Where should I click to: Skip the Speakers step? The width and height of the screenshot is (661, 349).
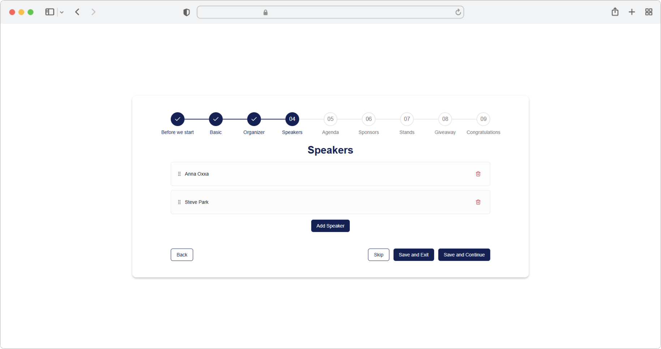pos(378,255)
